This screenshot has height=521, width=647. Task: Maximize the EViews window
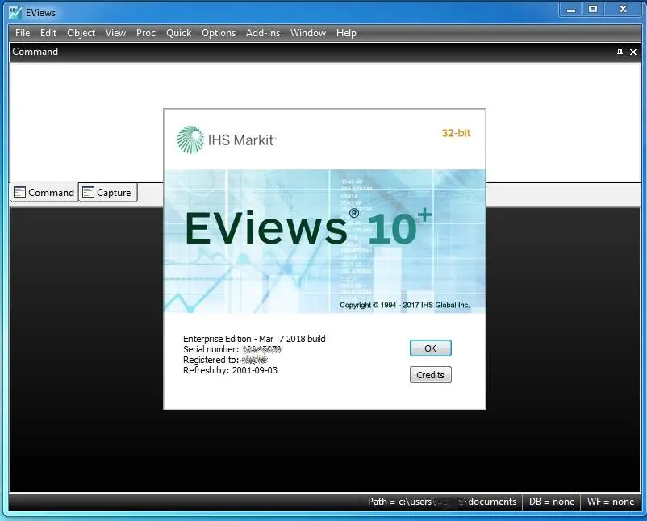tap(593, 10)
